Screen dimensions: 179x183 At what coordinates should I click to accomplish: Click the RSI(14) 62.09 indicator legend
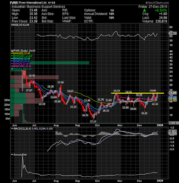[20, 25]
